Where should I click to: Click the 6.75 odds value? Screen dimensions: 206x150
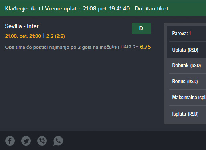(x=145, y=47)
